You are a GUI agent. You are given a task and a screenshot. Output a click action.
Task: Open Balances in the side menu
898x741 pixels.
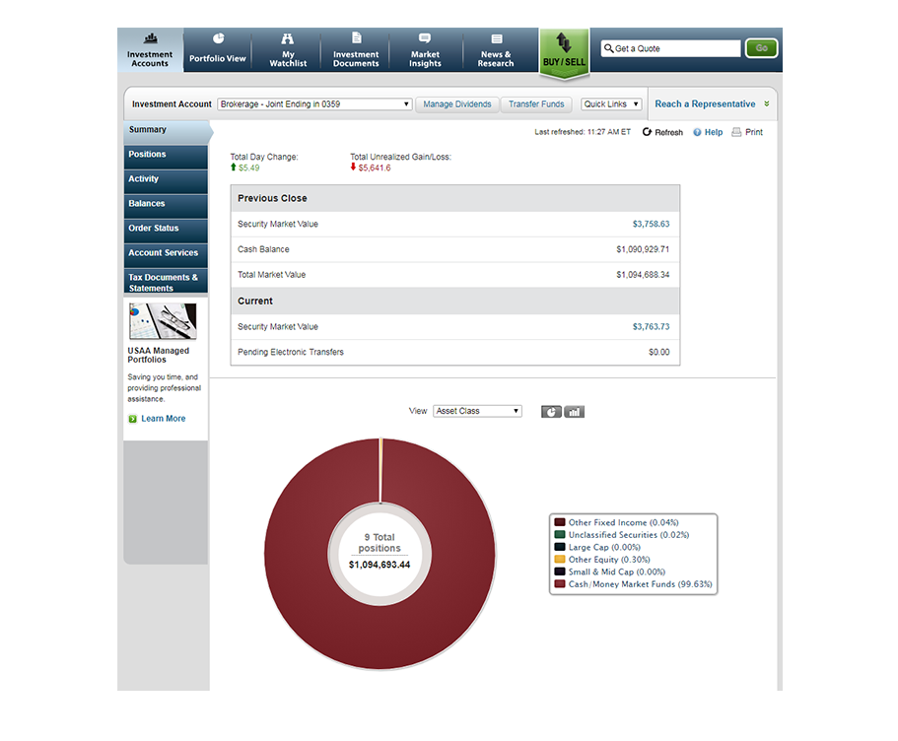(166, 206)
